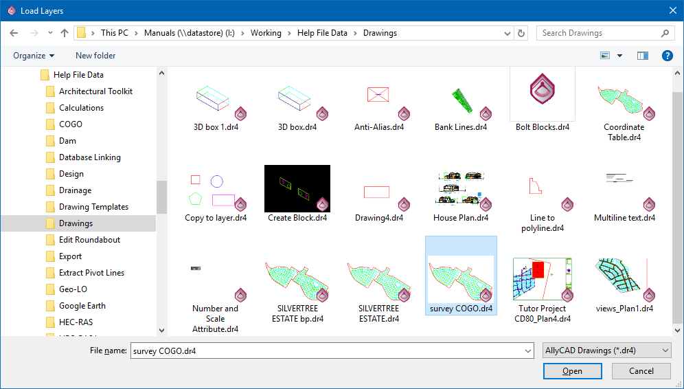Open the Organize menu

(x=34, y=56)
